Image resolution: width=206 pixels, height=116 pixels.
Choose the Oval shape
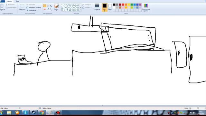click(67, 5)
